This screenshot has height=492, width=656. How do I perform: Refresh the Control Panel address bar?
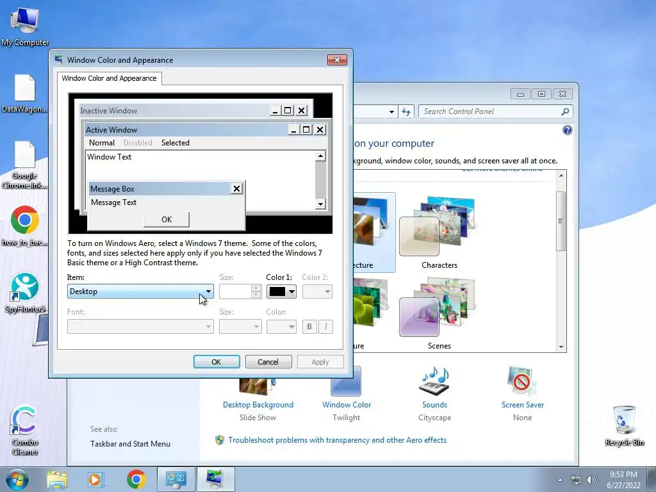[x=406, y=111]
